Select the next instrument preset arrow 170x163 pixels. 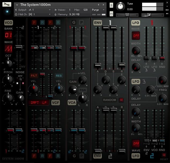(104, 5)
